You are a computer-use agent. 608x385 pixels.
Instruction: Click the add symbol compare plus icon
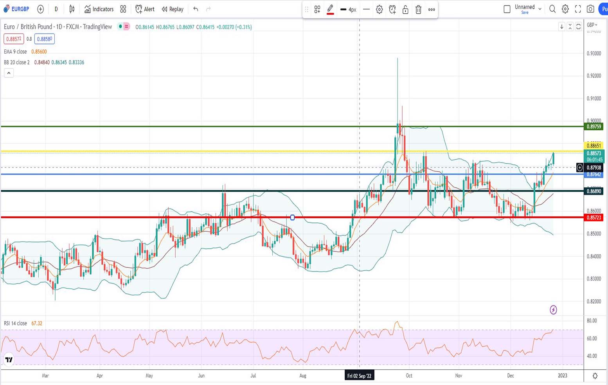point(40,9)
